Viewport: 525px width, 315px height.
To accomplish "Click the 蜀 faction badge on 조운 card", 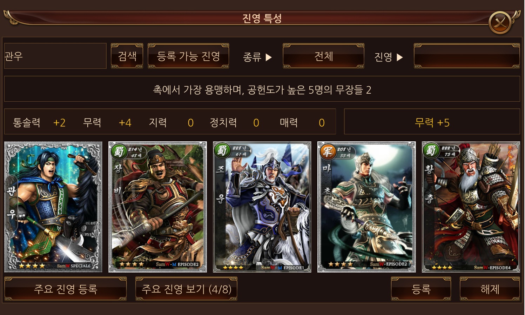I will pyautogui.click(x=222, y=150).
